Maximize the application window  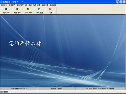(121, 2)
